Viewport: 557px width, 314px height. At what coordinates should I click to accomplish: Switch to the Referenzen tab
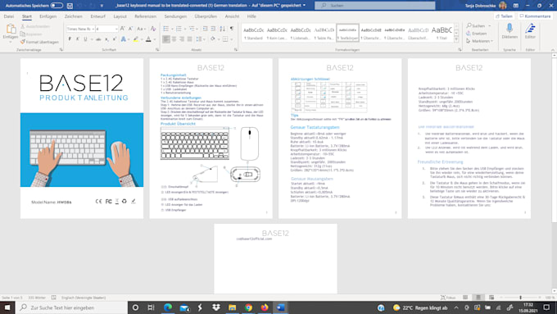click(x=145, y=16)
